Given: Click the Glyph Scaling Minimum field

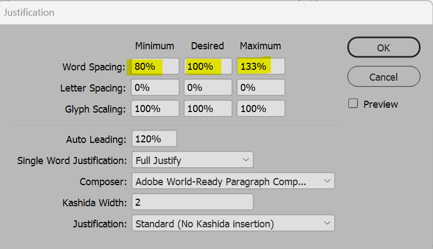Looking at the screenshot, I should tap(155, 108).
